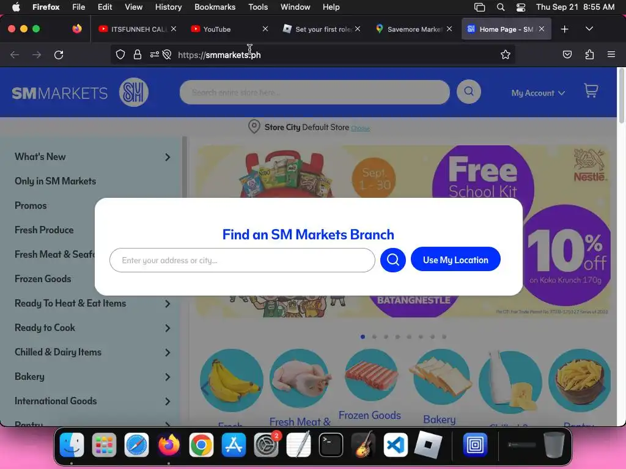
Task: Open Finder from the Dock
Action: pos(72,445)
